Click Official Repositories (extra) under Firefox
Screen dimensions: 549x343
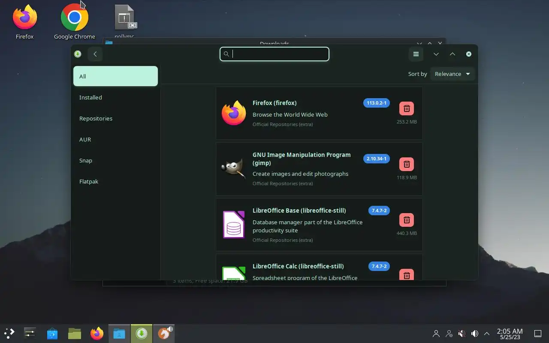(283, 124)
